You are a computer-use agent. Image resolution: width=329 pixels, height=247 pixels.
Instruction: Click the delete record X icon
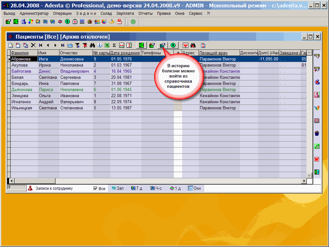point(33,45)
